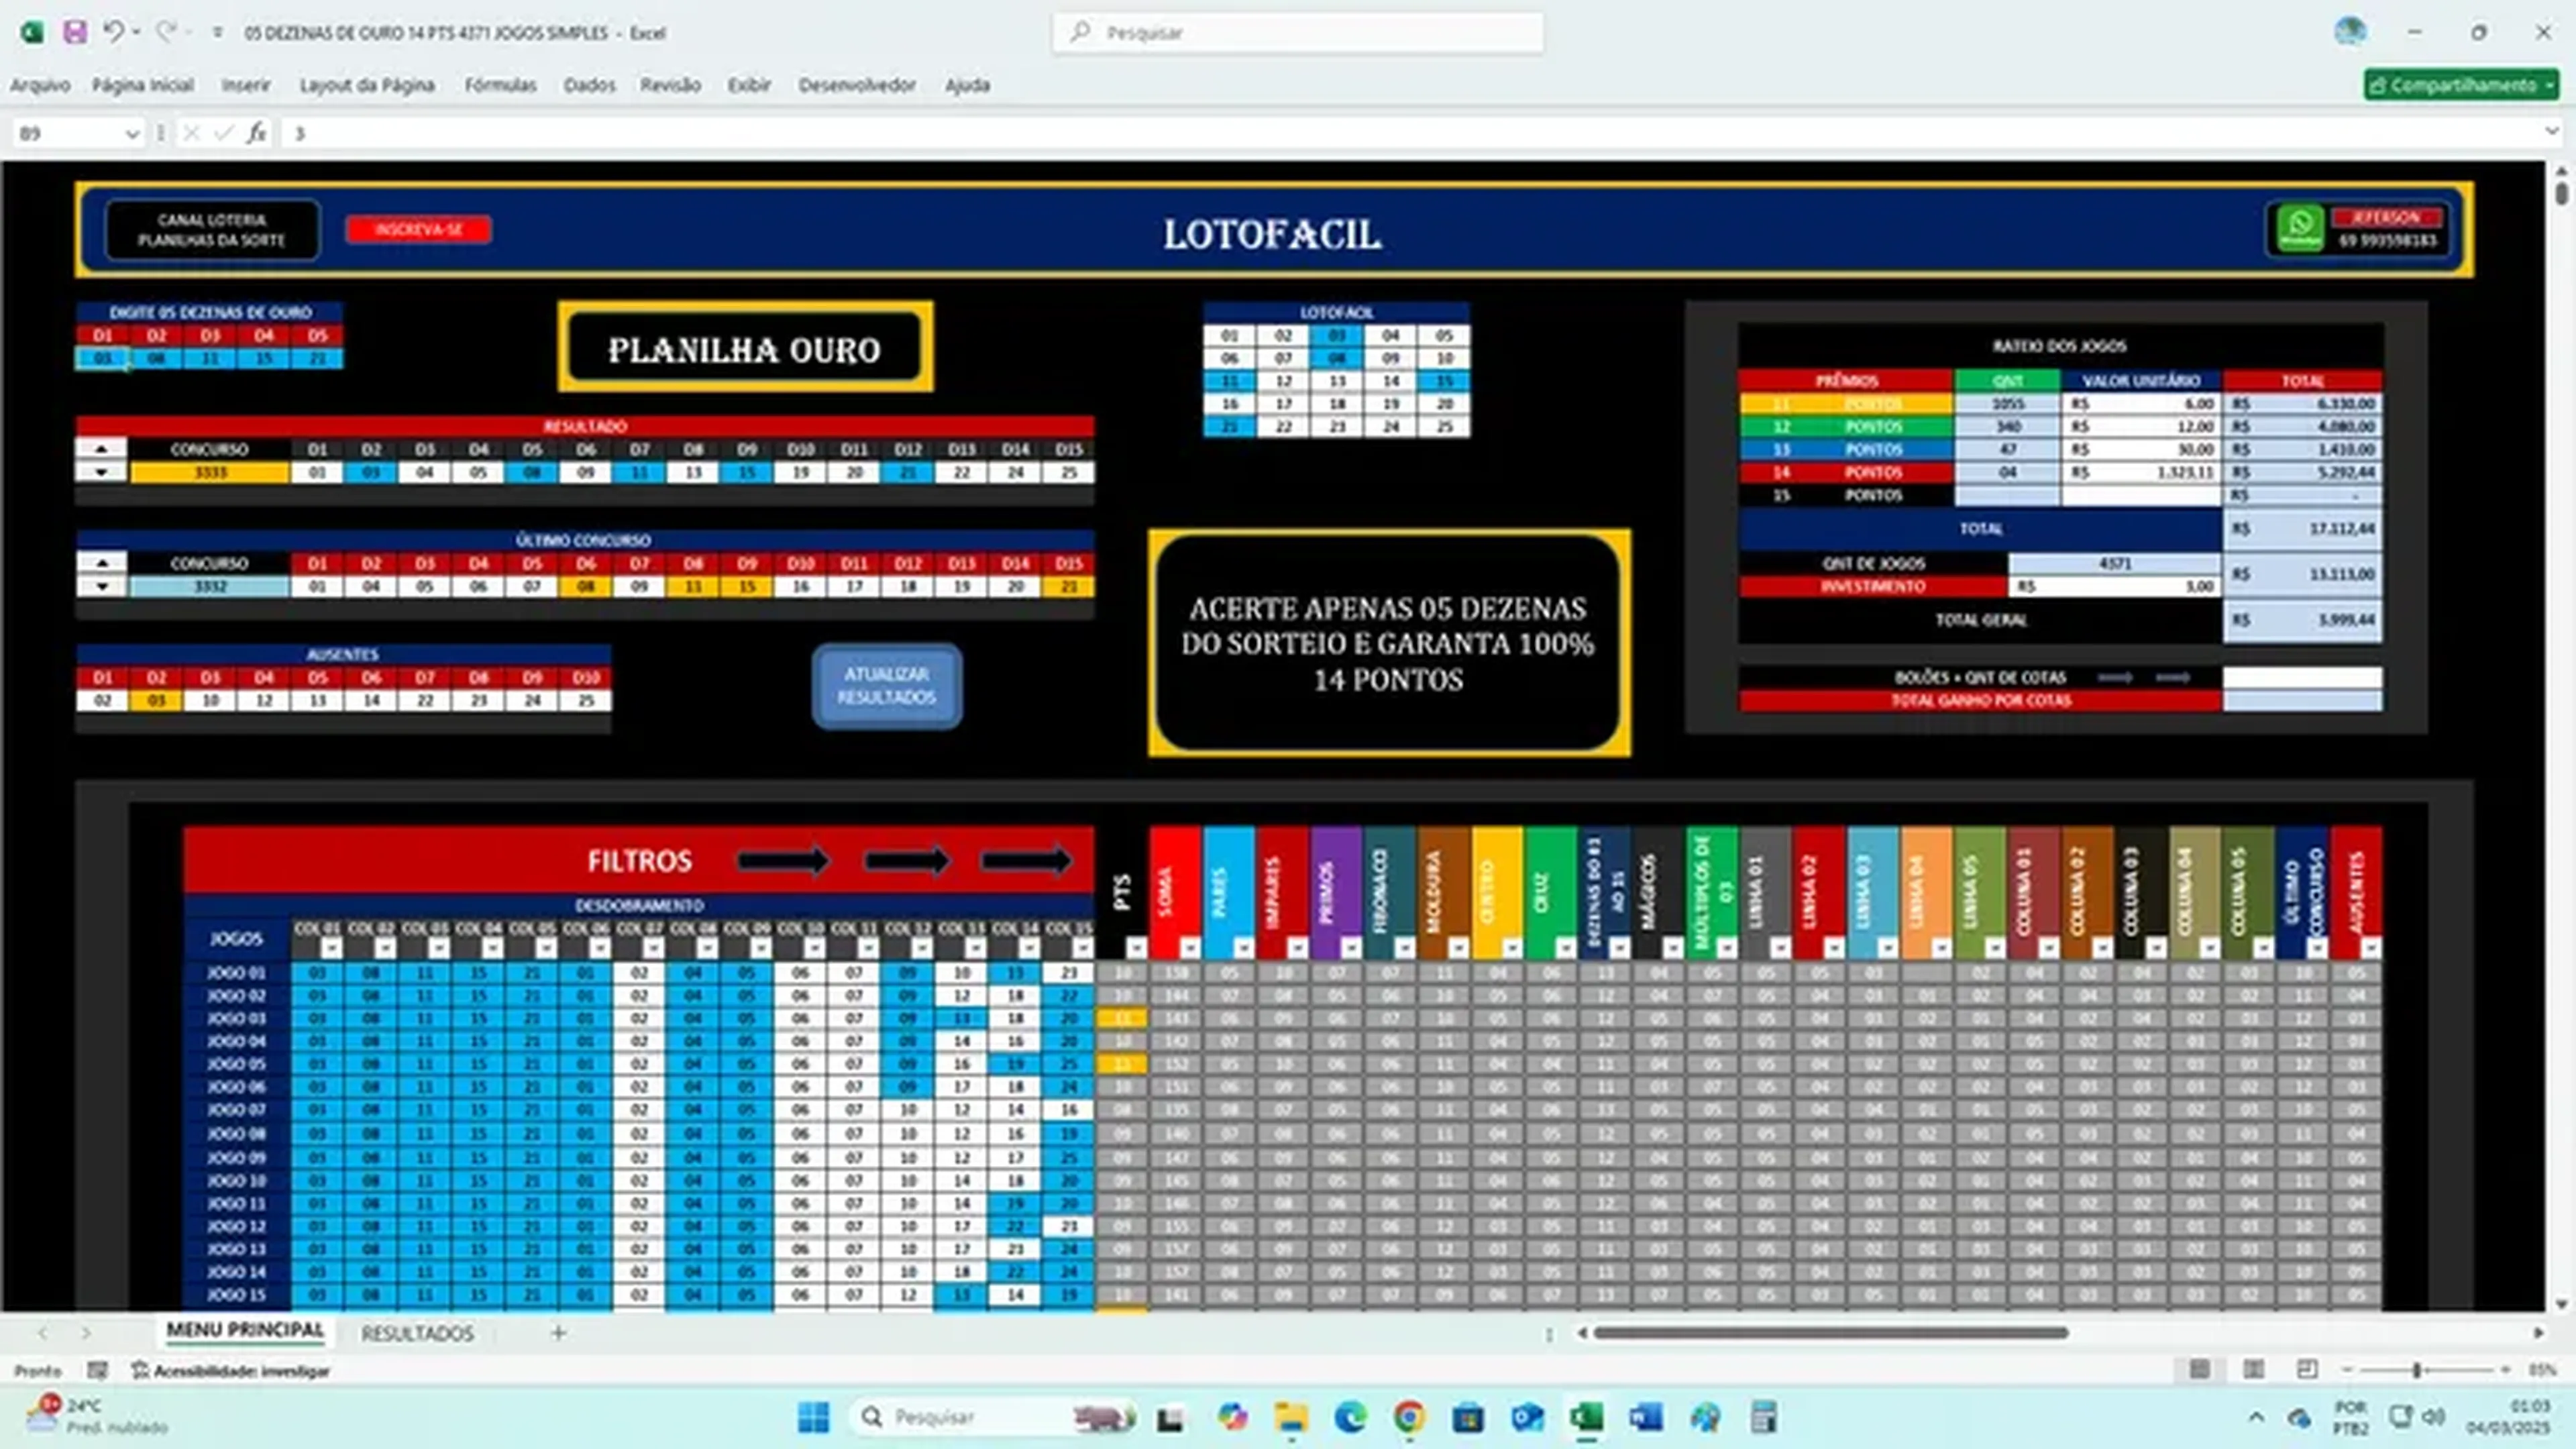The width and height of the screenshot is (2576, 1449).
Task: Open the Windows Start menu
Action: click(813, 1417)
